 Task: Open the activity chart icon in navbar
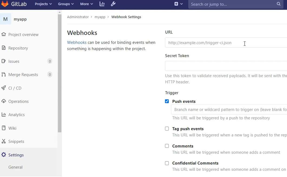click(102, 4)
